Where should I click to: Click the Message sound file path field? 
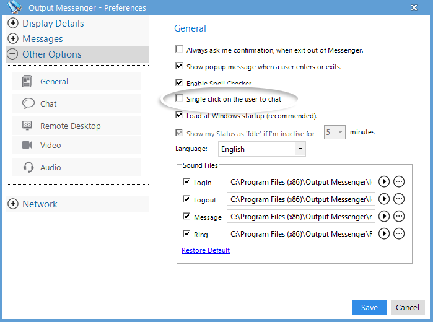(x=301, y=217)
